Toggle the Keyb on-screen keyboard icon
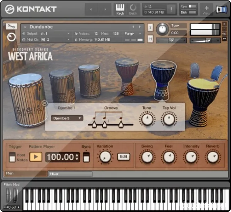This screenshot has height=212, width=231. pos(120,9)
